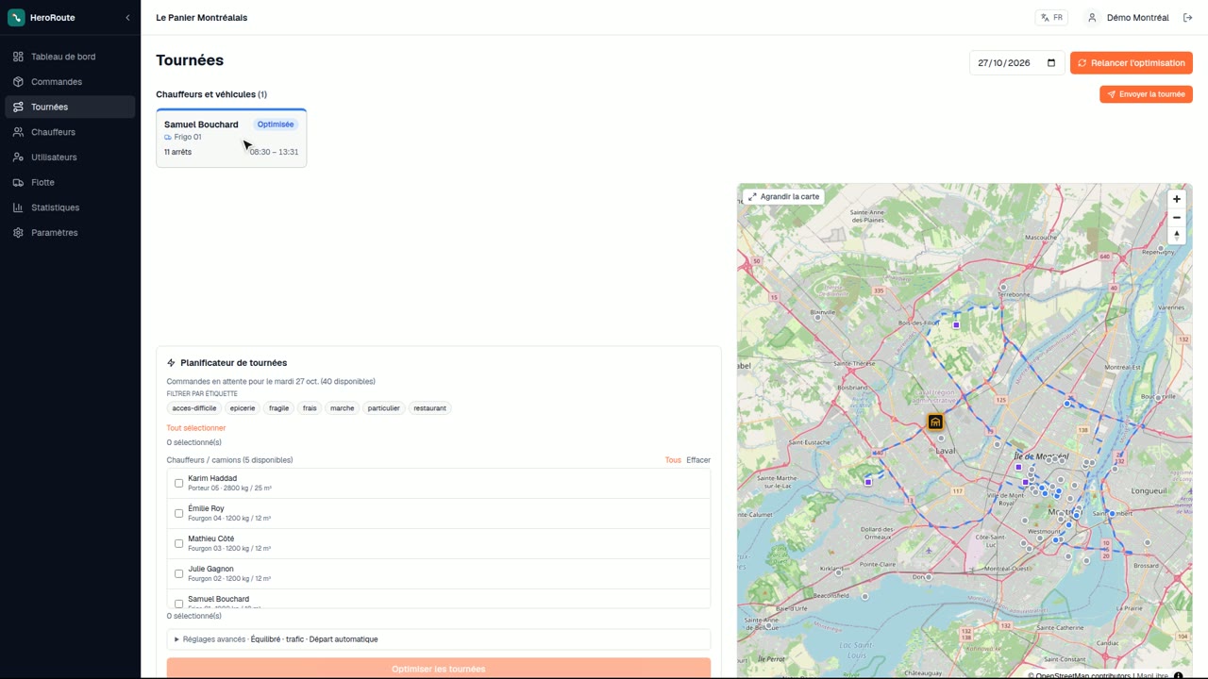Zoom in on the map

(x=1176, y=199)
